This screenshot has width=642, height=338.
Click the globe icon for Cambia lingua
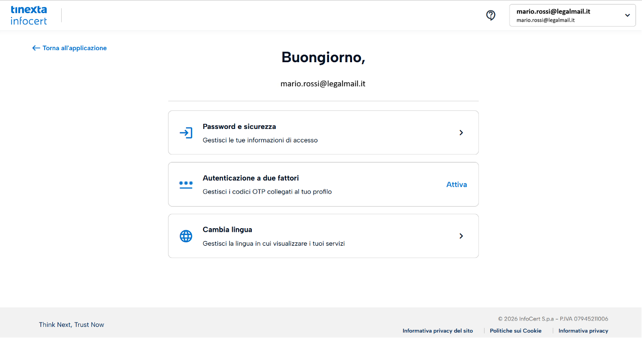[x=186, y=236]
